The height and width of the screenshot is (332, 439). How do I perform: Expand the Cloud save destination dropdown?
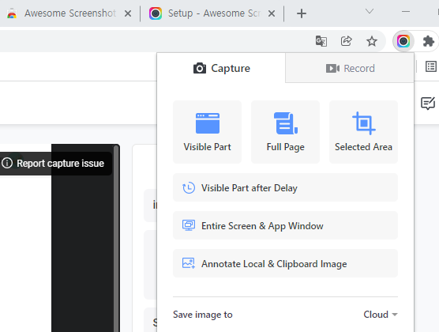pos(381,315)
